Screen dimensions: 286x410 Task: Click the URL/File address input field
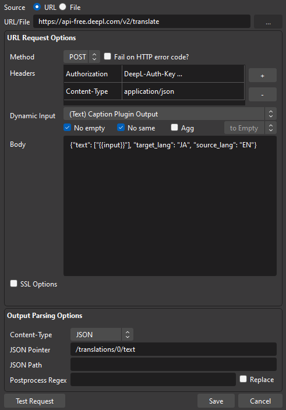tap(142, 22)
